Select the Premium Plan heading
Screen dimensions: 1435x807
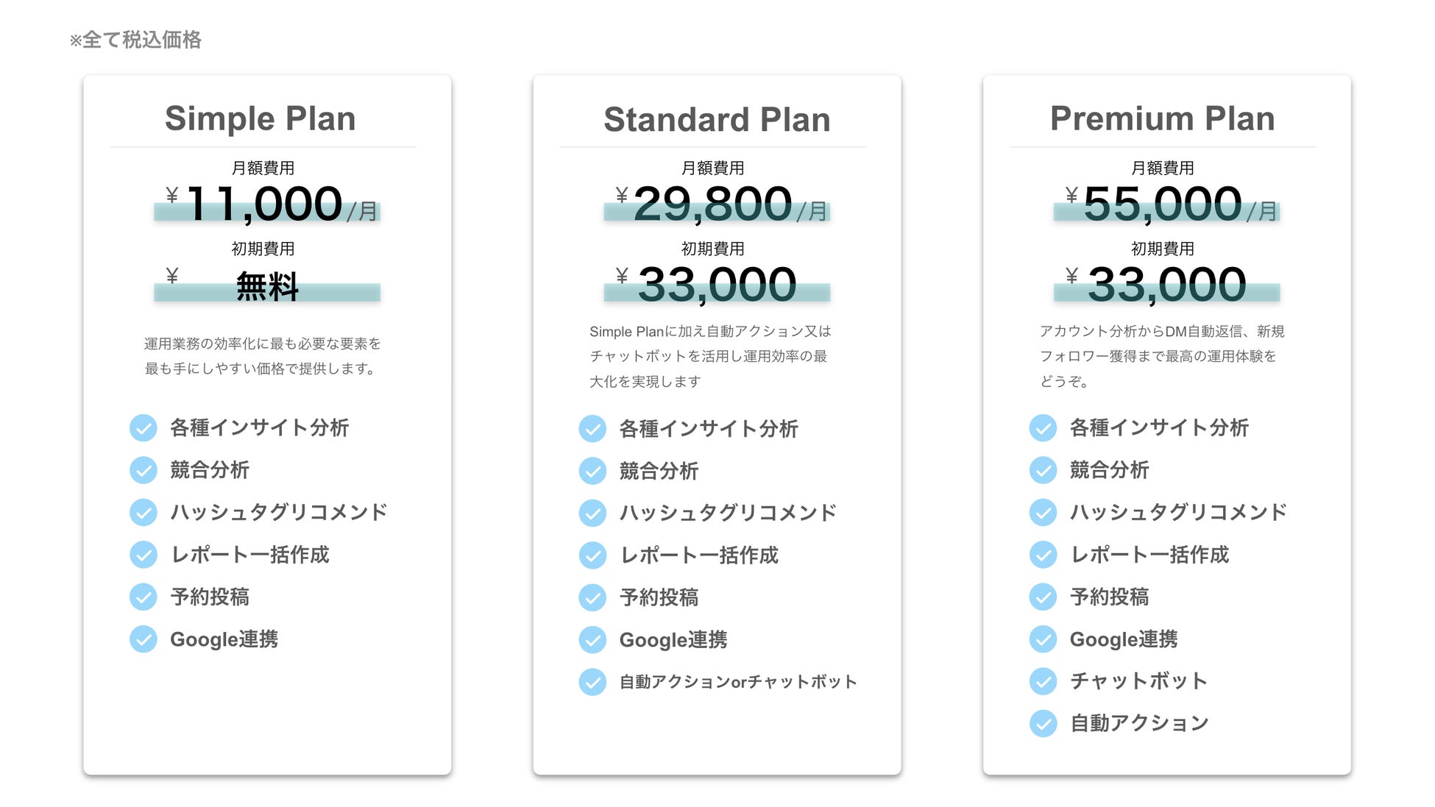[1162, 118]
